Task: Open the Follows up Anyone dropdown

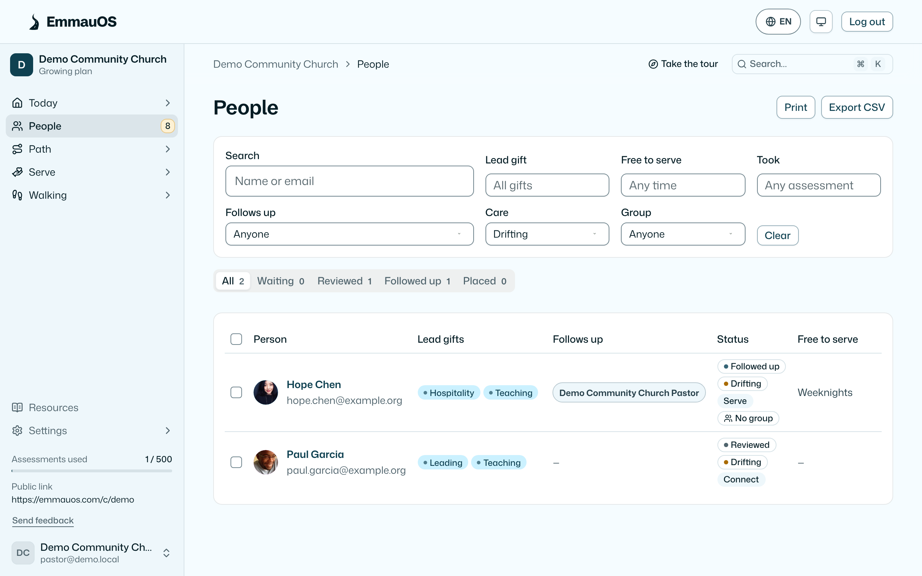Action: [349, 234]
